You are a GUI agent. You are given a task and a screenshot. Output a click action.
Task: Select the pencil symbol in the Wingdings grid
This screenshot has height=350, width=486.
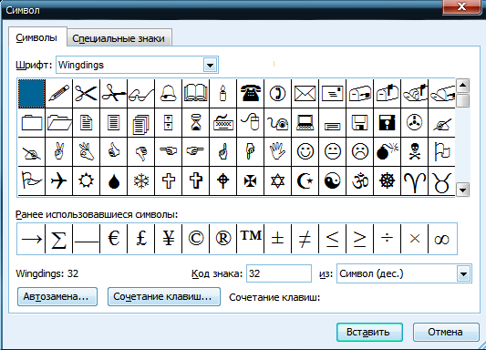59,93
